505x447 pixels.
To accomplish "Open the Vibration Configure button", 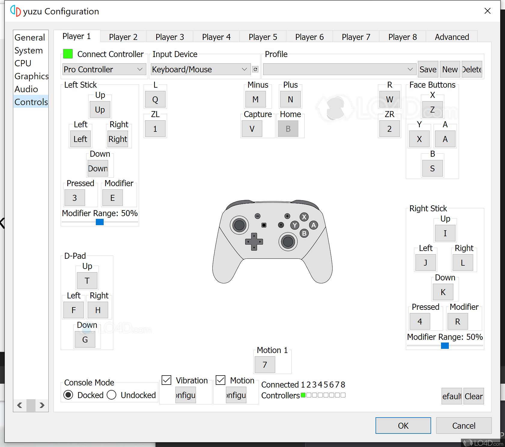I will (x=186, y=395).
